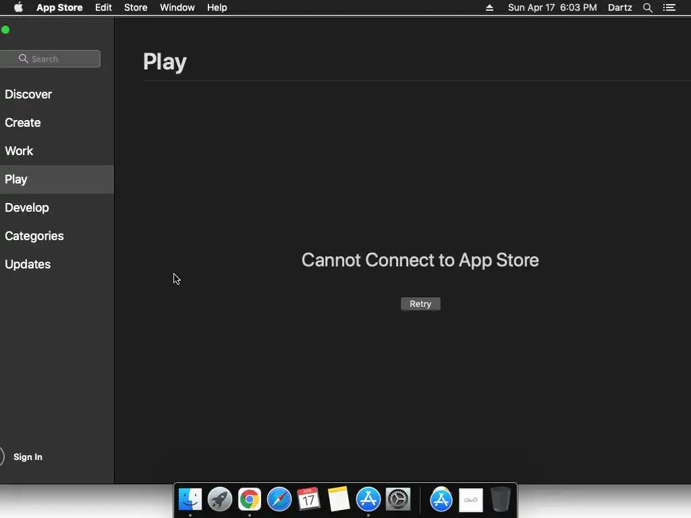
Task: Open the Apple menu
Action: (18, 7)
